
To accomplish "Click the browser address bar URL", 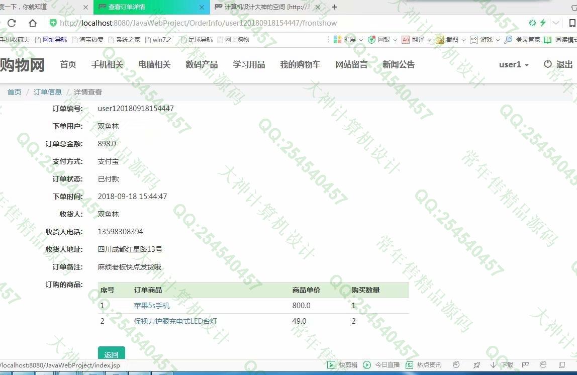I will 198,23.
